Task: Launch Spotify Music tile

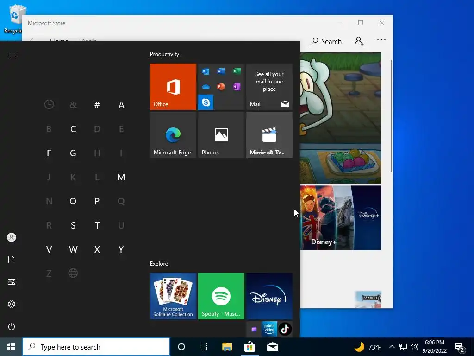Action: point(221,296)
